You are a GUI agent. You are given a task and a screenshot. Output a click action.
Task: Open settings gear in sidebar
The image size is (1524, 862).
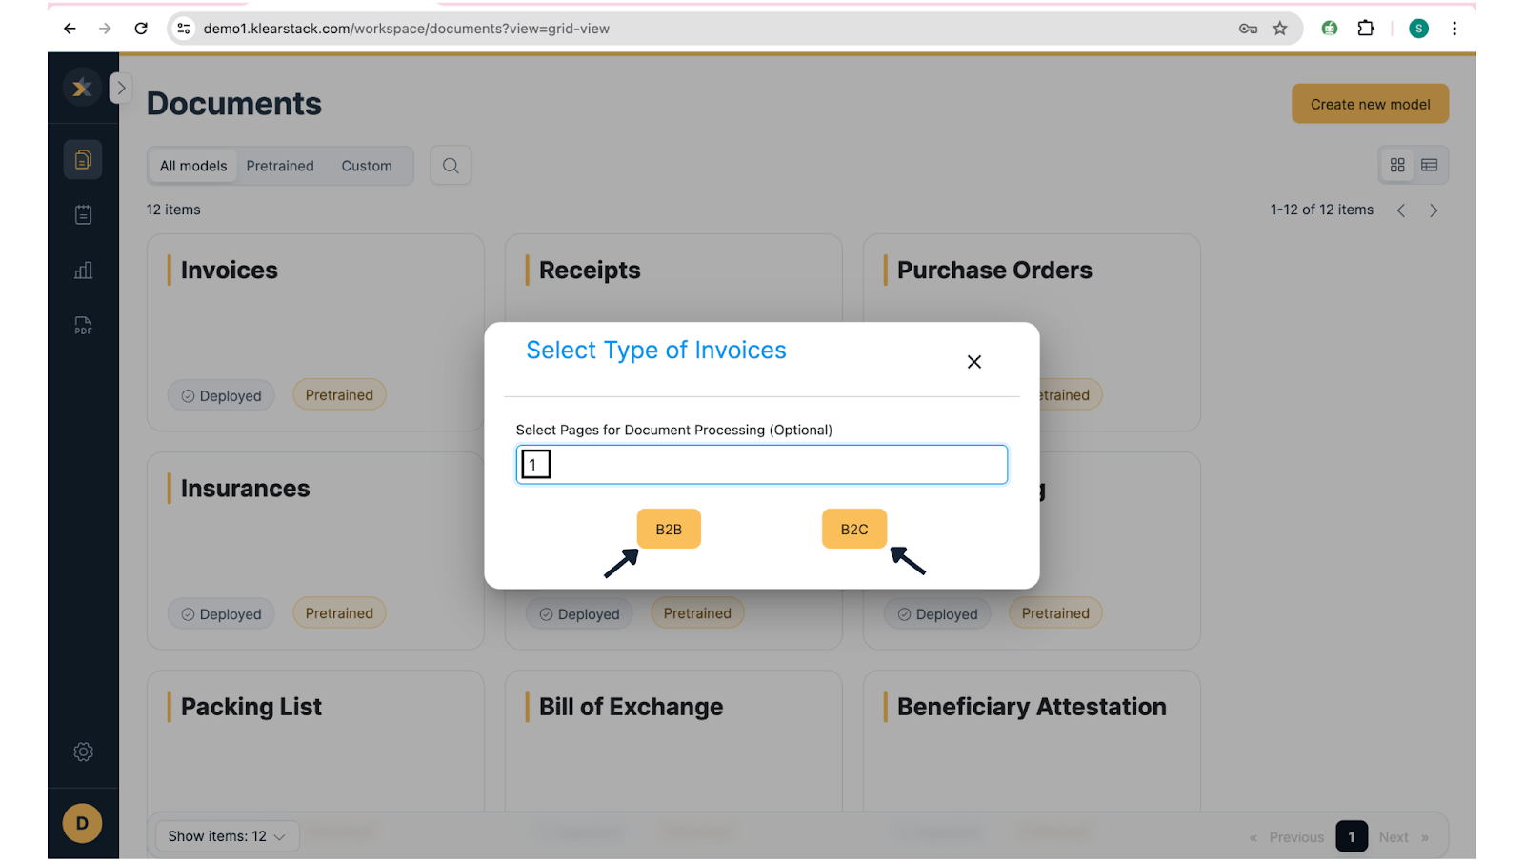[83, 752]
